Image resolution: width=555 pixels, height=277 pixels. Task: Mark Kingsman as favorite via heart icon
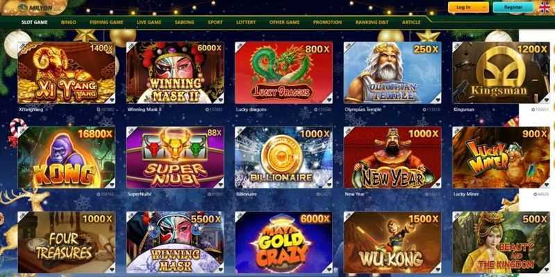546,100
